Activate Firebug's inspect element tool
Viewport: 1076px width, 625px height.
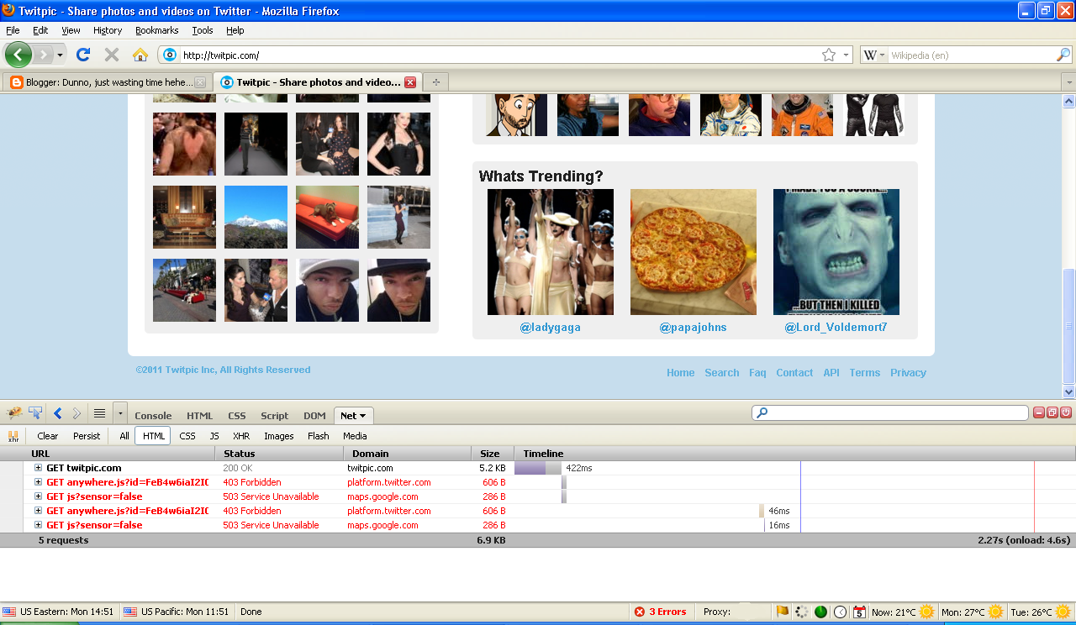(x=35, y=413)
